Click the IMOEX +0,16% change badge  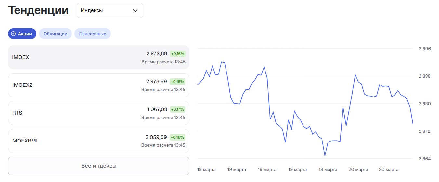[x=177, y=54]
